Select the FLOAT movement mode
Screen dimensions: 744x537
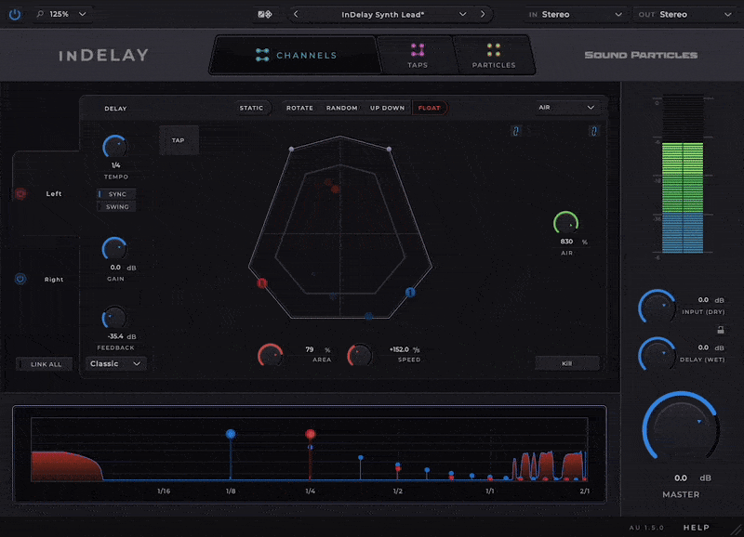[430, 108]
